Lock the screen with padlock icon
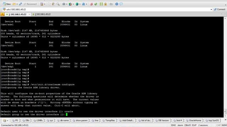 (106, 4)
